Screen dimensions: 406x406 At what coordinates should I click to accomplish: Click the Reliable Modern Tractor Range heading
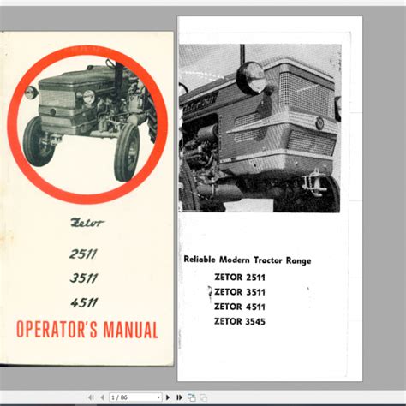248,260
